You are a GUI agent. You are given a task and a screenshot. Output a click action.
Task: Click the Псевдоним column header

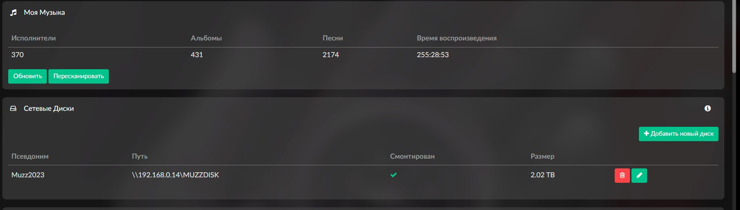coord(30,156)
